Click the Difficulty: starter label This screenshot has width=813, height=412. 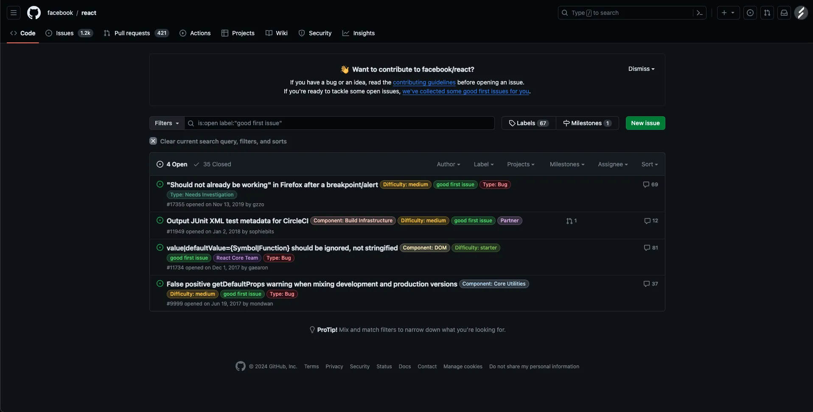(476, 248)
